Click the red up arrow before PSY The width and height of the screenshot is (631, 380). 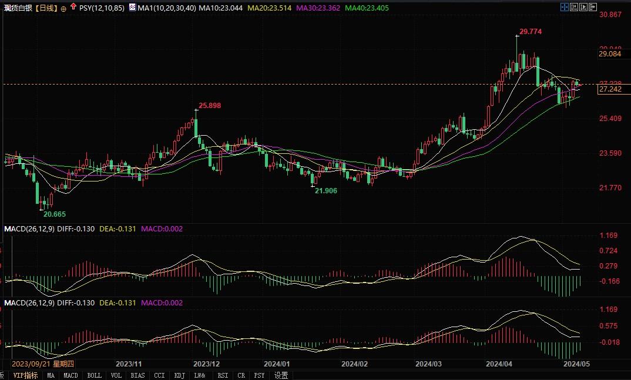click(x=73, y=8)
